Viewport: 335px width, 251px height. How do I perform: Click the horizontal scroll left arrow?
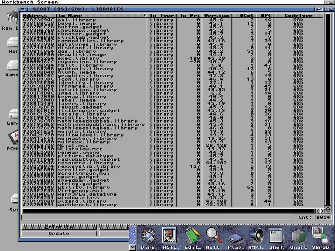pos(318,211)
